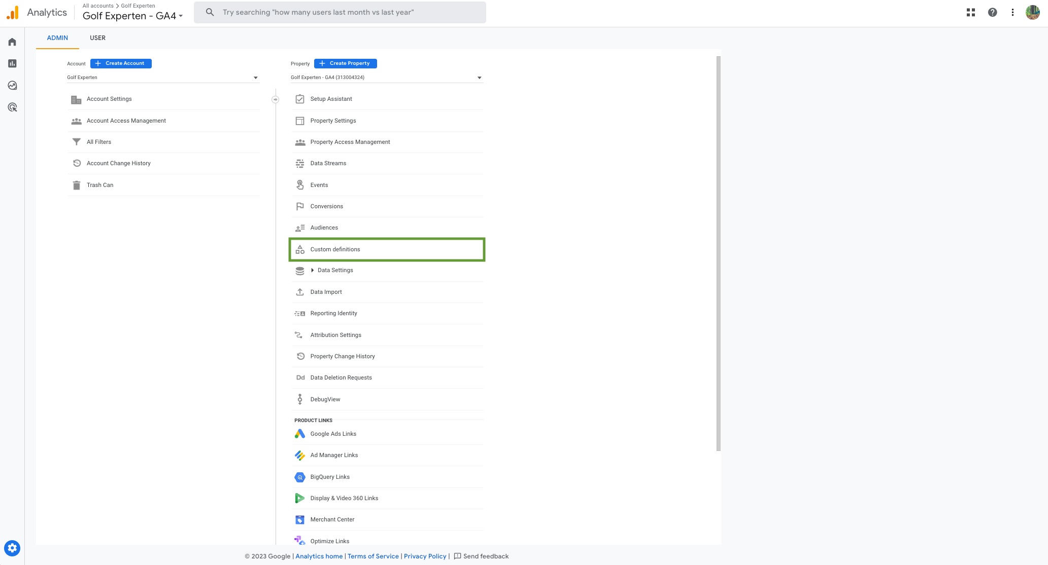Click the Audiences icon
Screen dimensions: 1048x565
coord(300,228)
